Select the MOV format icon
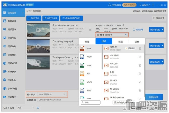Image resolution: width=169 pixels, height=113 pixels. (82, 57)
